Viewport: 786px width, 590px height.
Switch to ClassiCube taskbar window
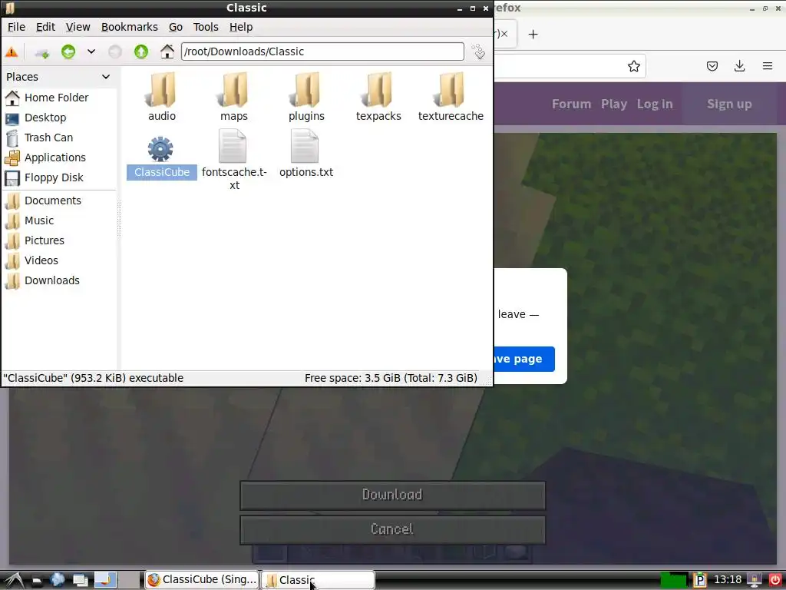coord(203,580)
